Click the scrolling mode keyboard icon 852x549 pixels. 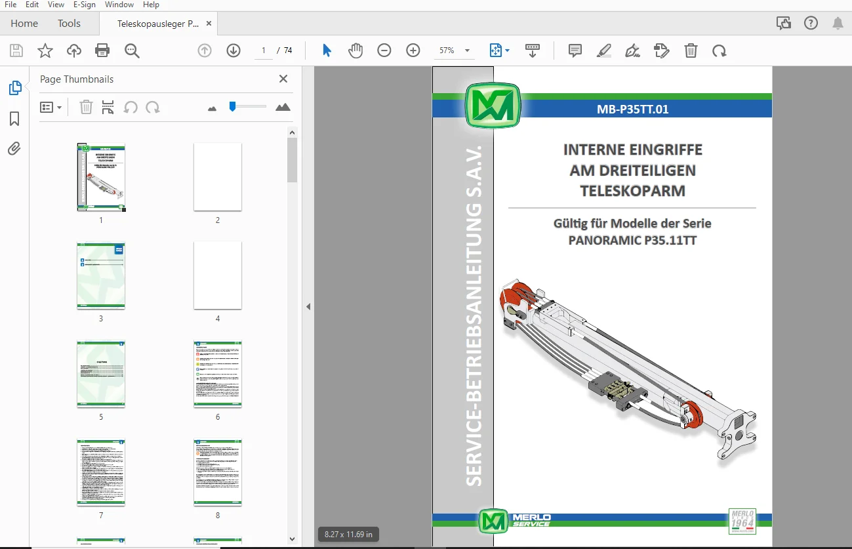click(533, 51)
